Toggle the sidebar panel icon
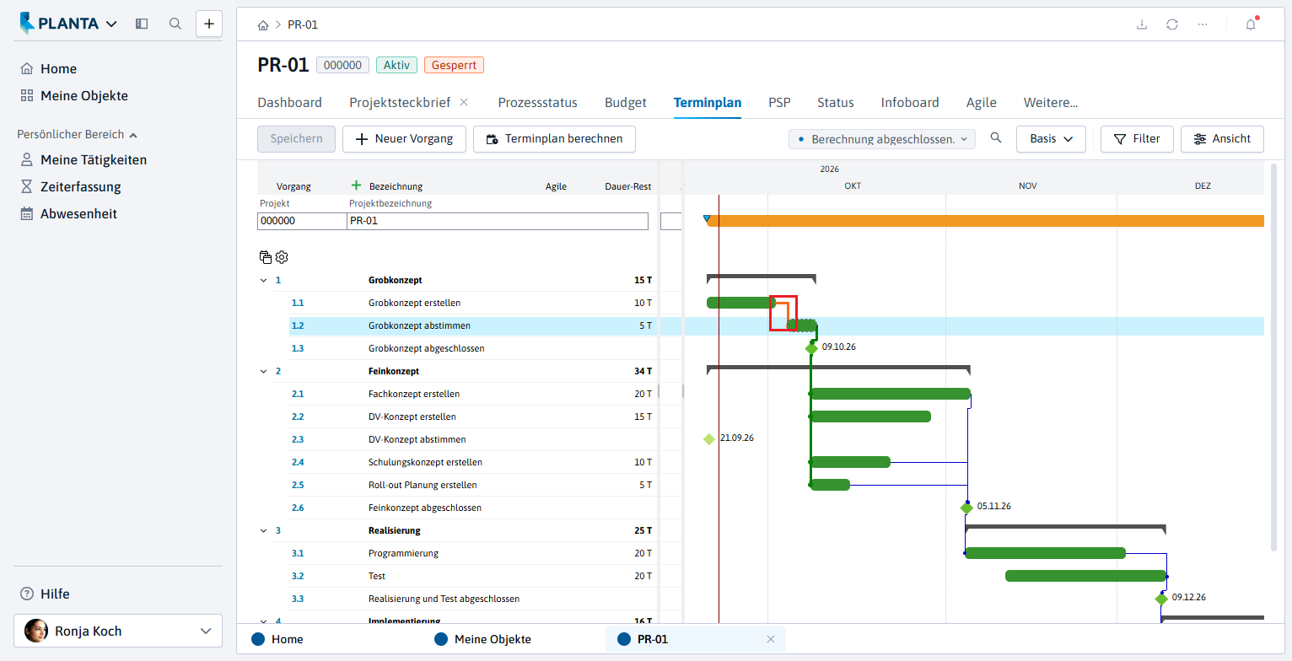The width and height of the screenshot is (1292, 661). pos(142,24)
